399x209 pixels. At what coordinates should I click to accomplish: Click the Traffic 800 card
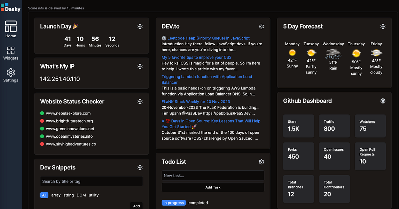coord(334,126)
